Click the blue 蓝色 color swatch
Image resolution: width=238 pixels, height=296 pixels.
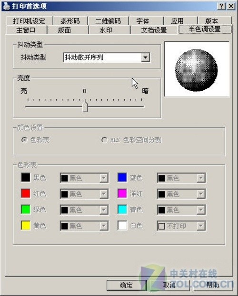122,177
